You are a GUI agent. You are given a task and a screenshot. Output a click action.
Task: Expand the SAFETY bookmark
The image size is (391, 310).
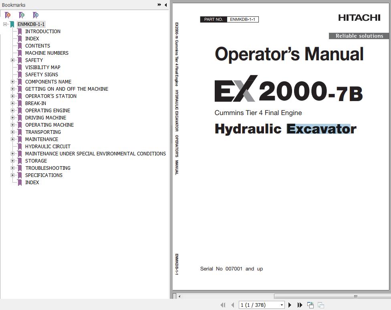[x=12, y=60]
